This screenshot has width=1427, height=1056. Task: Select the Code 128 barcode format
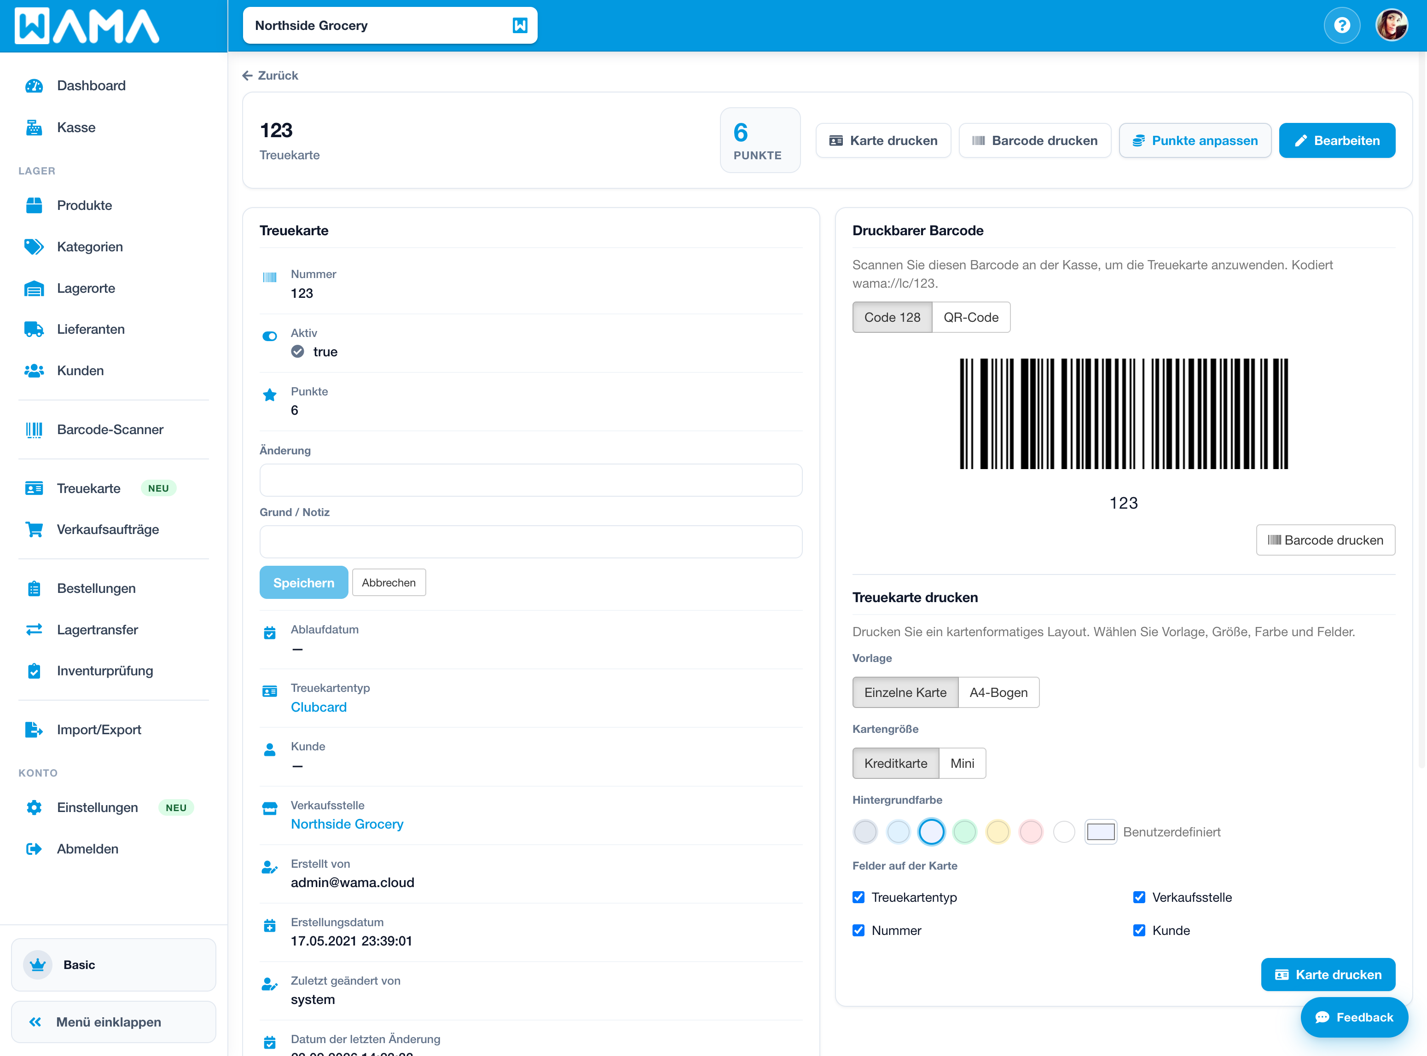[892, 317]
